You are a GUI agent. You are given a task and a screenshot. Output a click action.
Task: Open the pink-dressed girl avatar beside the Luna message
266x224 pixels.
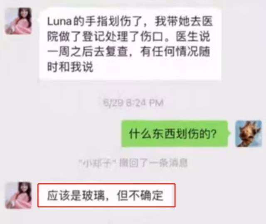[x=18, y=21]
